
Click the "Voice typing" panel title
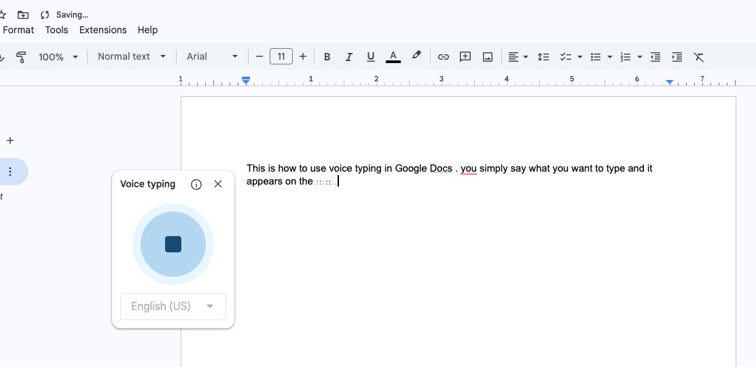148,184
